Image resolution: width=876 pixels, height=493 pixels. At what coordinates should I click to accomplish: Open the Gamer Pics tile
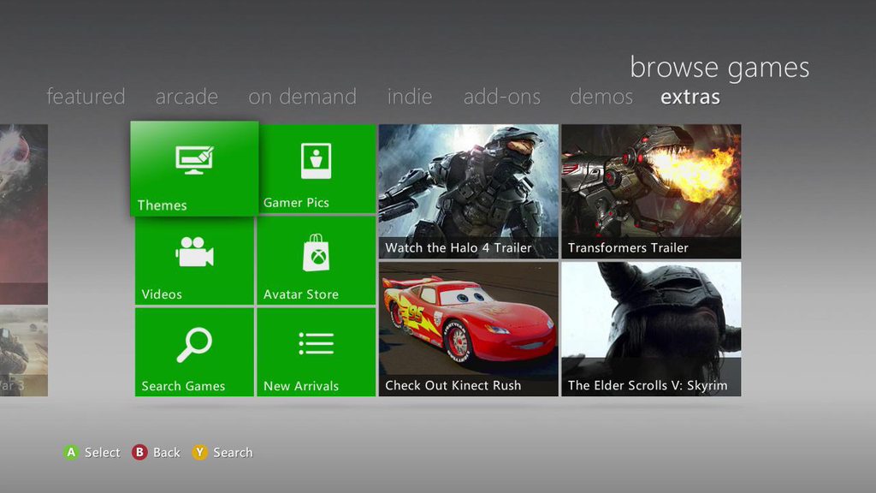coord(317,169)
